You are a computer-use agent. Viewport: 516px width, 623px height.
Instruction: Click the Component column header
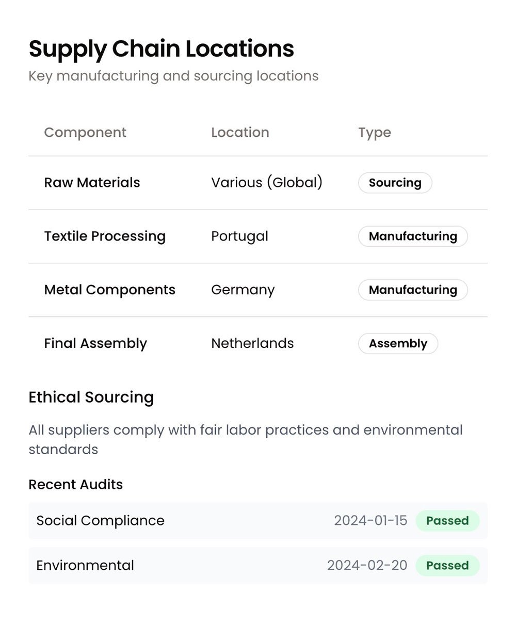pos(85,133)
